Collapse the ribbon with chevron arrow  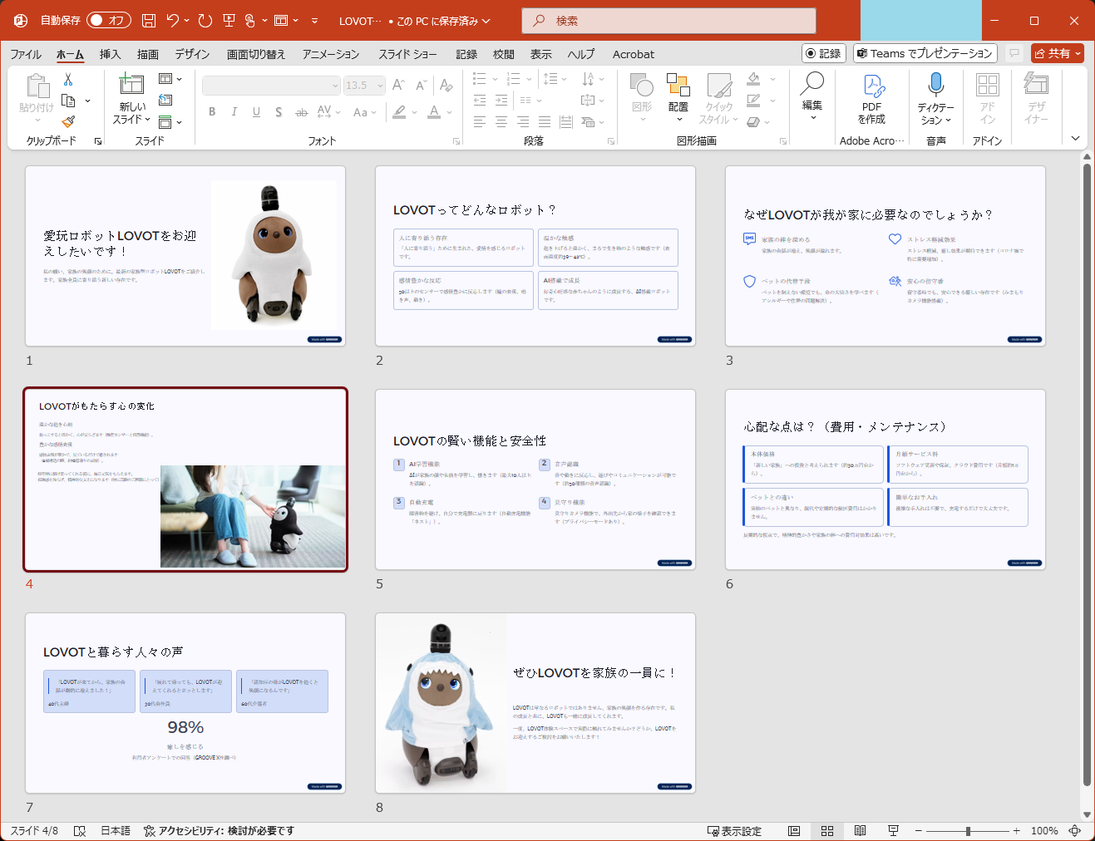[x=1075, y=139]
